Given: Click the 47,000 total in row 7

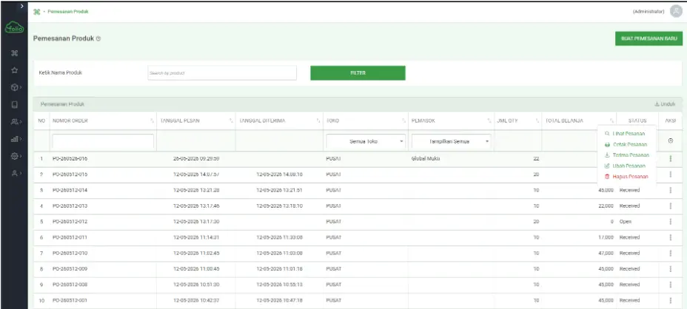Looking at the screenshot, I should pos(606,254).
